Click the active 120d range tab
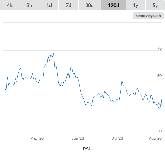 113,5
